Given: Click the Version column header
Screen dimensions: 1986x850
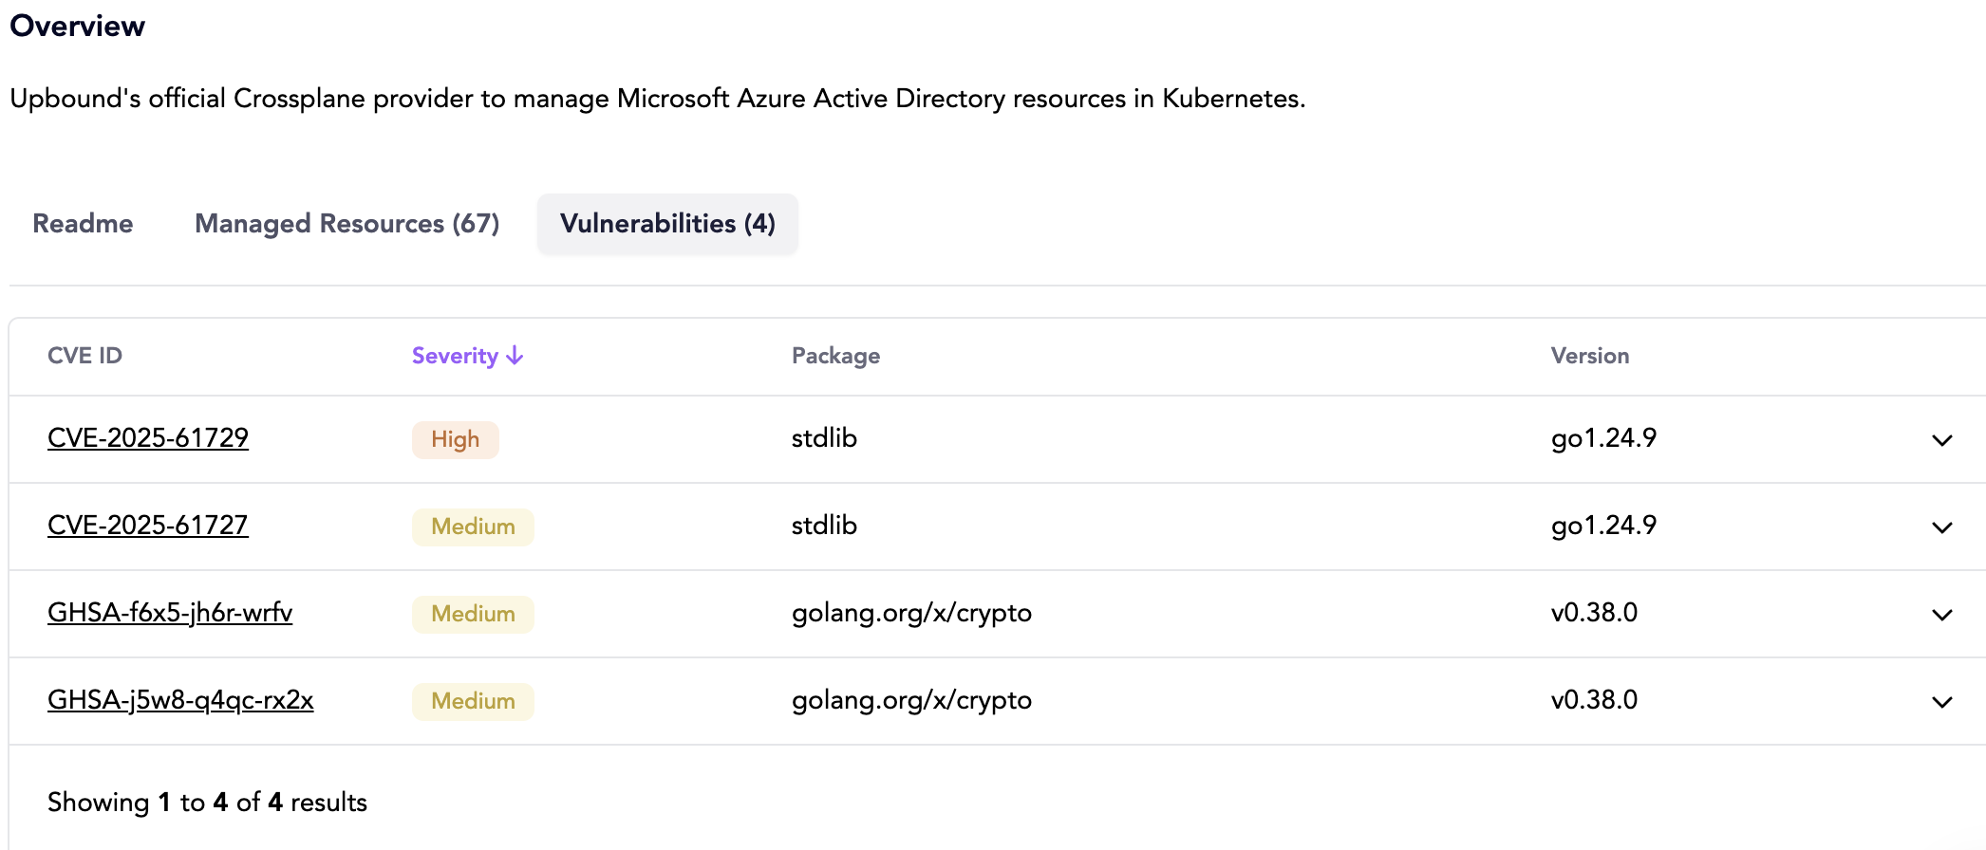Looking at the screenshot, I should (1589, 356).
